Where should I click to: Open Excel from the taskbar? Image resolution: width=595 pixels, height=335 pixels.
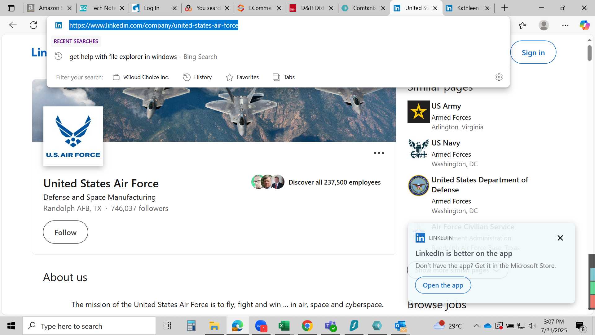point(284,326)
